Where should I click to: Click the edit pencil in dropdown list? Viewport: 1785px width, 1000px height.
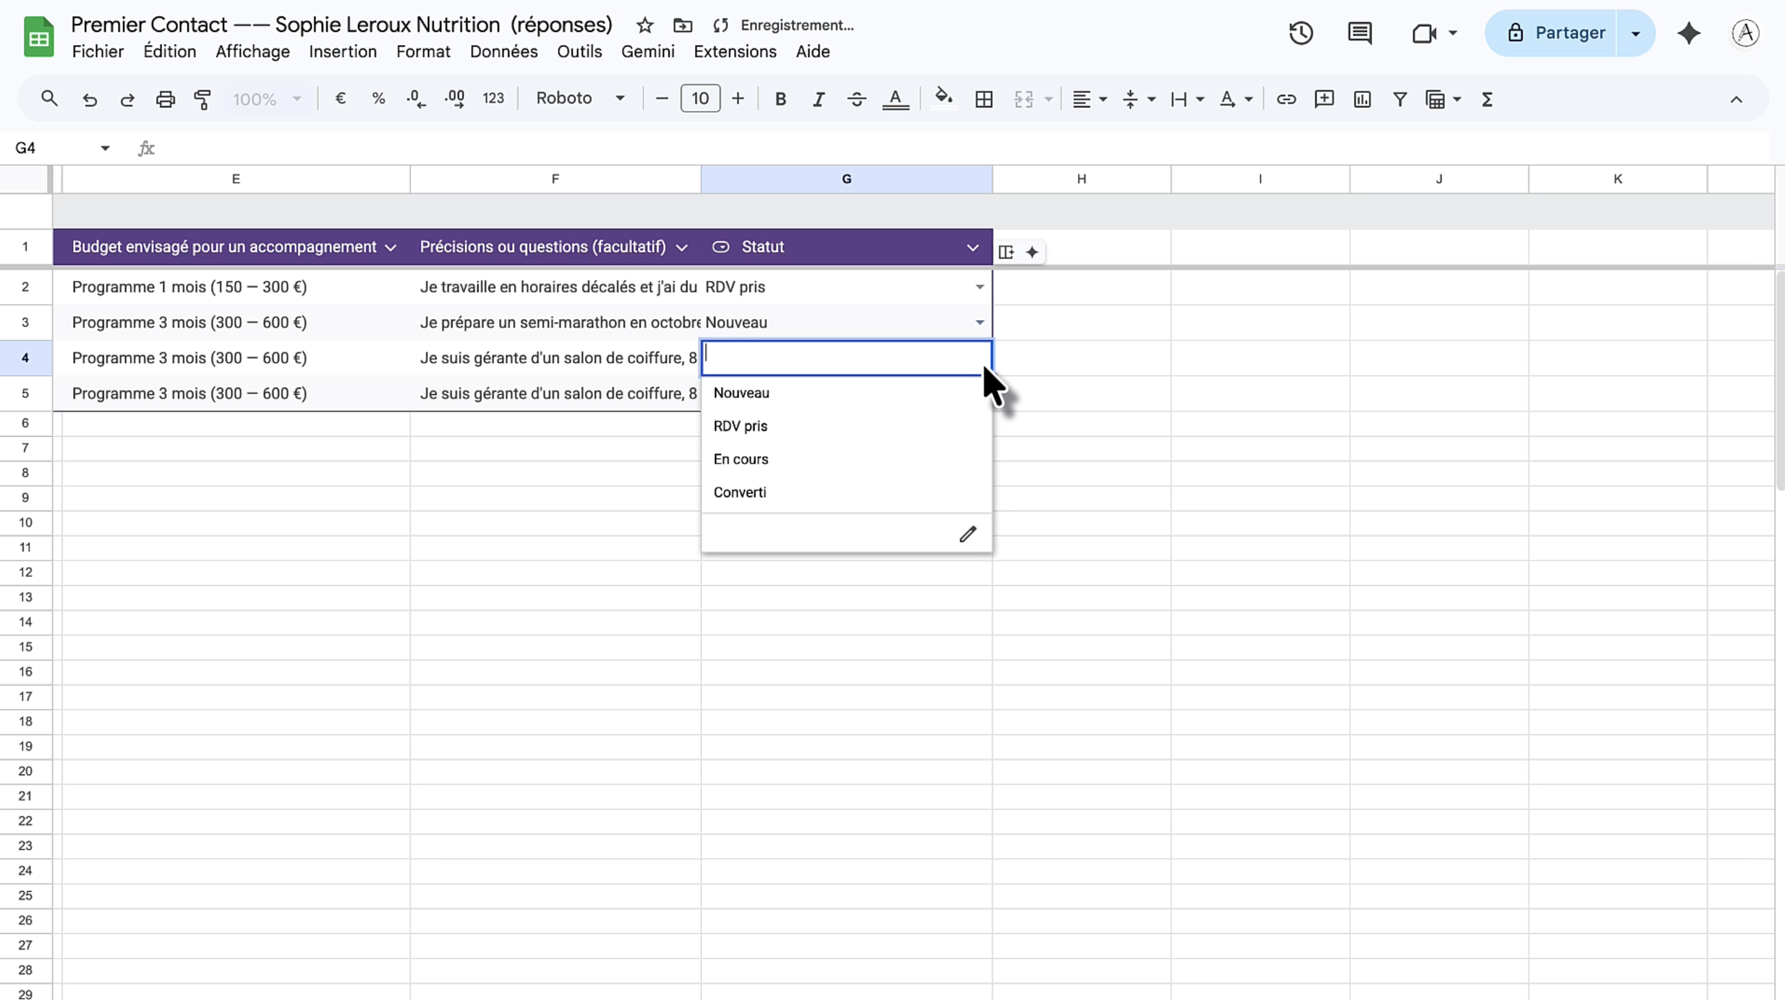point(967,534)
